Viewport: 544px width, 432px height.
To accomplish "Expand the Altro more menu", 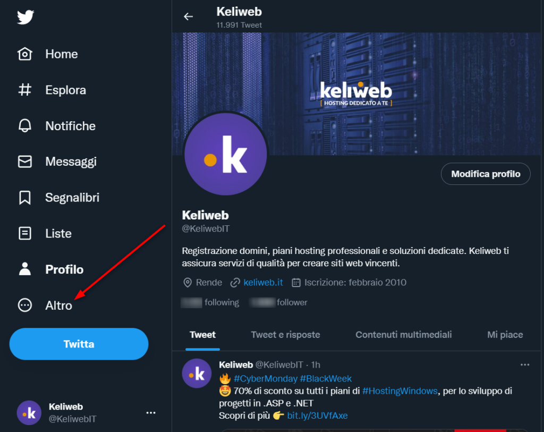I will tap(58, 306).
